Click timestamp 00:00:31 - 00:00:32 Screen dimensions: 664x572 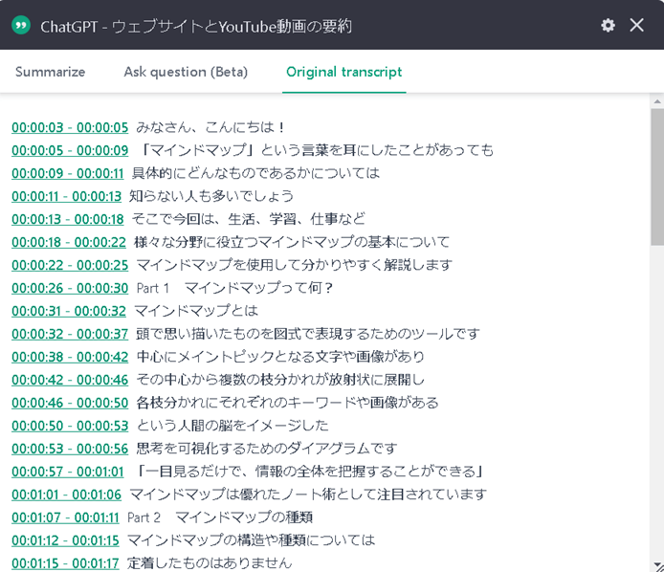pyautogui.click(x=69, y=311)
